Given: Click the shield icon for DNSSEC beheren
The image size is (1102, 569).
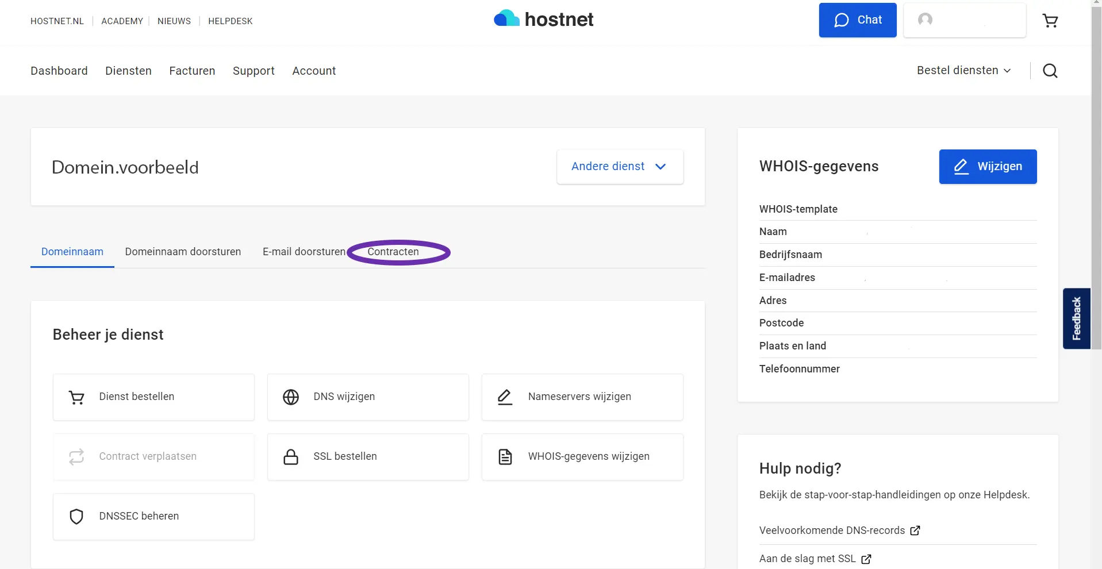Looking at the screenshot, I should [x=76, y=517].
